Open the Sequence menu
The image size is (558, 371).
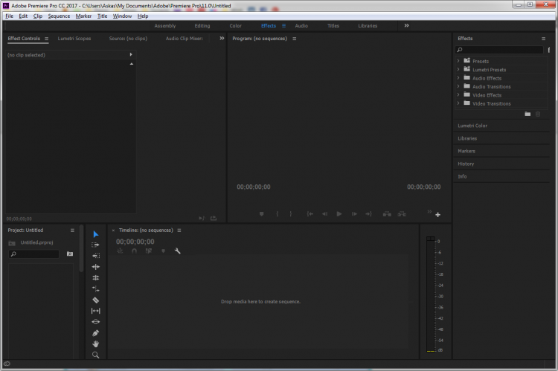pyautogui.click(x=59, y=16)
